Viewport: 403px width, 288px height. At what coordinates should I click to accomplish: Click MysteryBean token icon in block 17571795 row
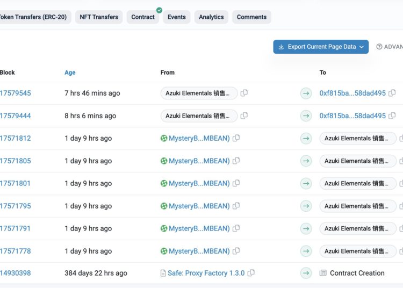164,206
